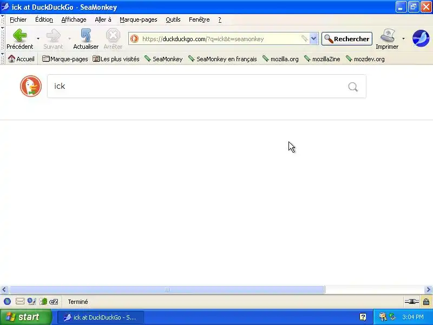Open the mozillaZine bookmark
Viewport: 433px width, 325px height.
[322, 59]
